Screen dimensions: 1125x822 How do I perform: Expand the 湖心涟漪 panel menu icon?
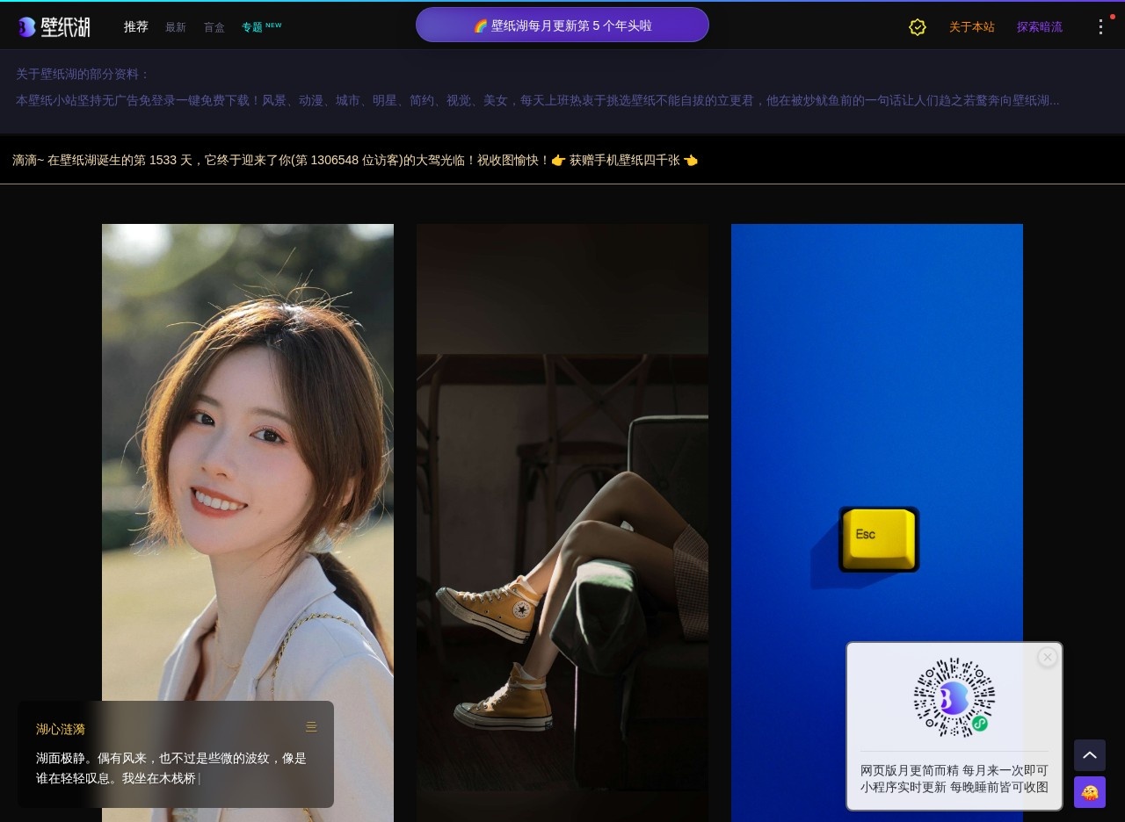pos(311,727)
